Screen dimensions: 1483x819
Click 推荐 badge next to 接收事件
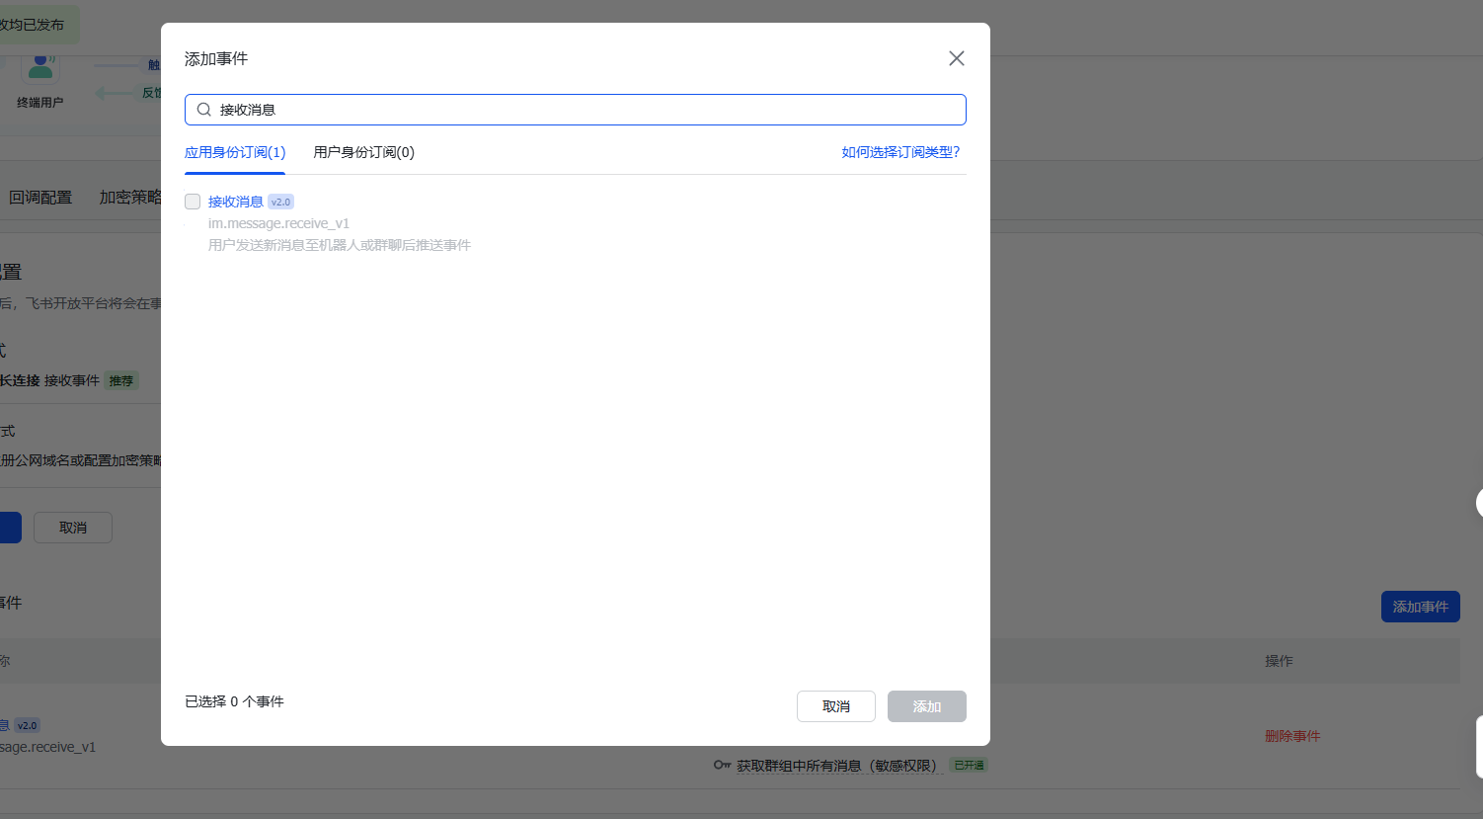121,380
